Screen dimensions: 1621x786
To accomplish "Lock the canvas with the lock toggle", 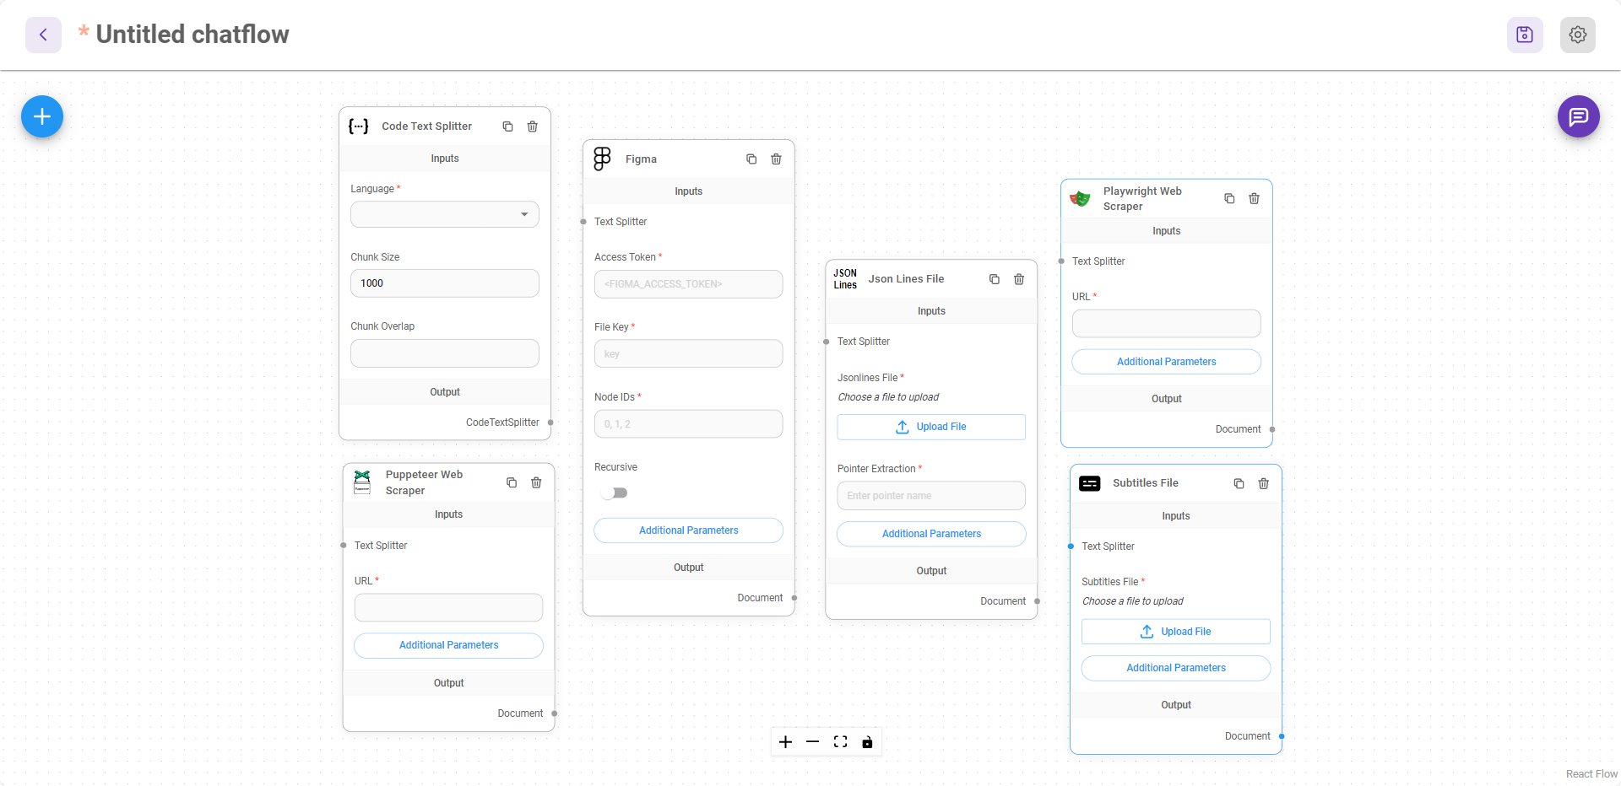I will click(867, 741).
